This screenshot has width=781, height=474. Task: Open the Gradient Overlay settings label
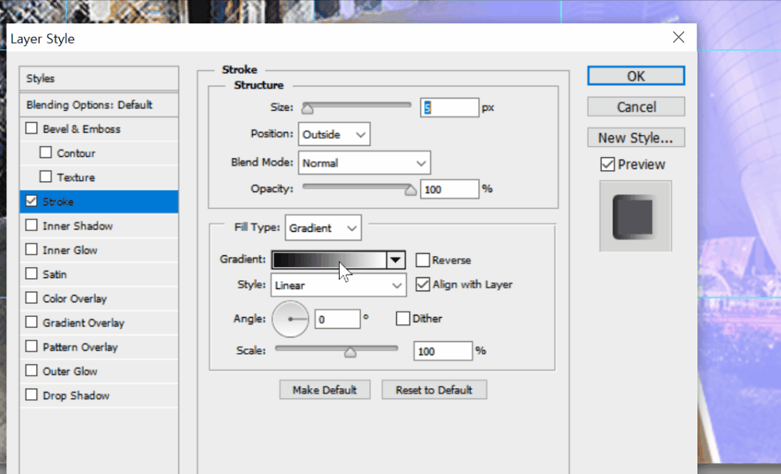click(84, 323)
